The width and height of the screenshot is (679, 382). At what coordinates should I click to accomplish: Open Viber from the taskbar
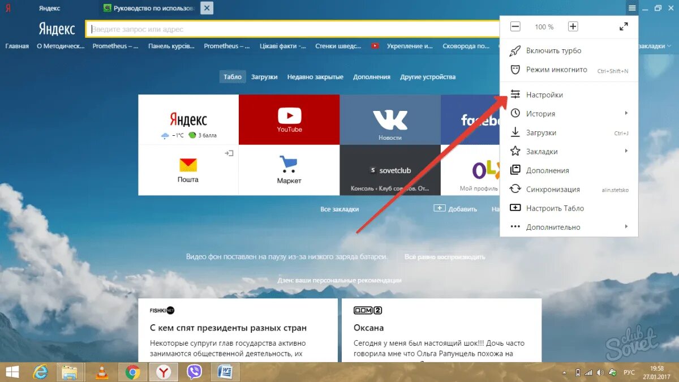(x=195, y=372)
